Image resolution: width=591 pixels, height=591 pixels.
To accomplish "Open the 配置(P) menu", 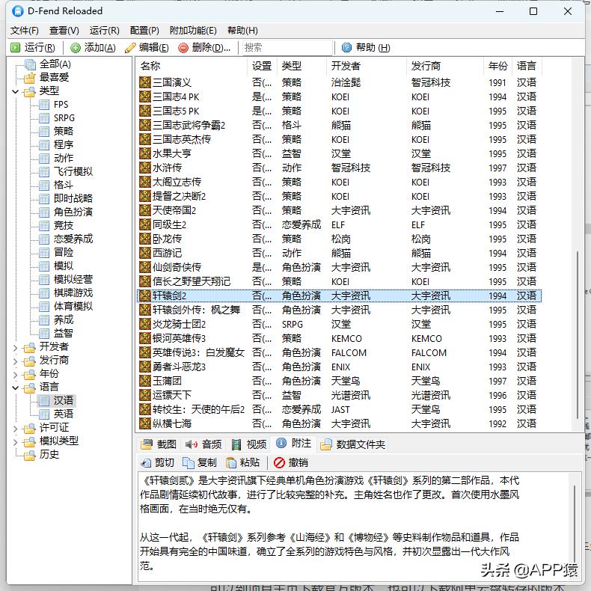I will [x=144, y=31].
